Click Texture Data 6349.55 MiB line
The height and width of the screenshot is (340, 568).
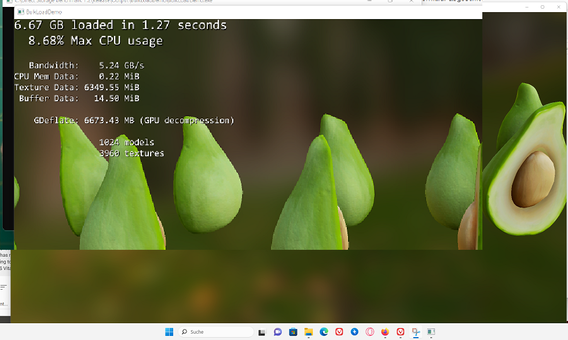[x=77, y=87]
